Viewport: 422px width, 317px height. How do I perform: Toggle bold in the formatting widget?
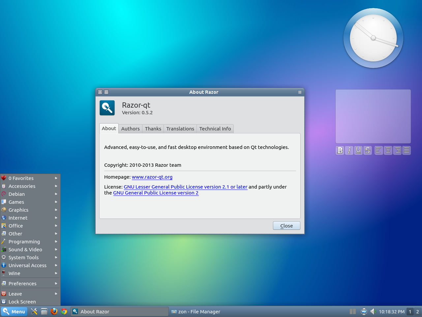[x=340, y=150]
